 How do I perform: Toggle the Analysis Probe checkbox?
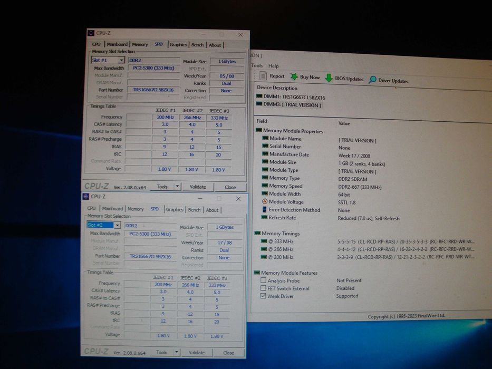[x=263, y=280]
